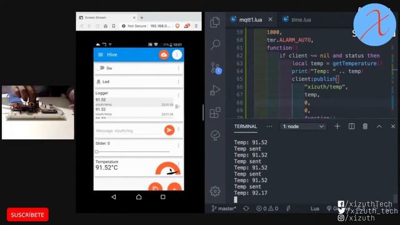
Task: Tap the orange cloud connection button in Hive
Action: click(164, 54)
